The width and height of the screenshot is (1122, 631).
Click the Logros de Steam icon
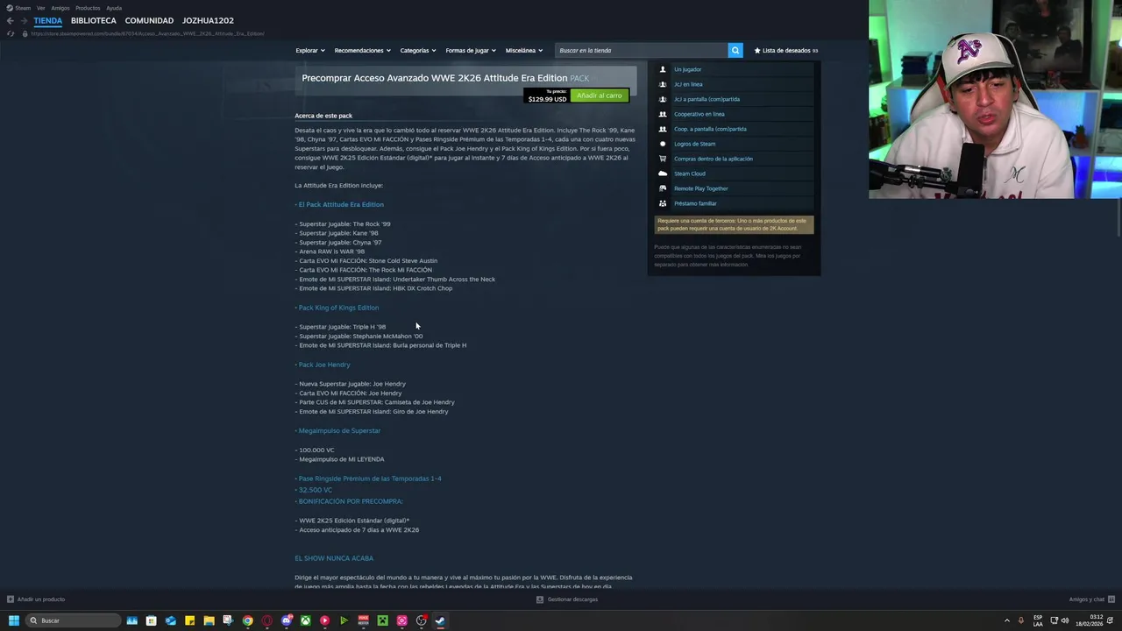663,144
